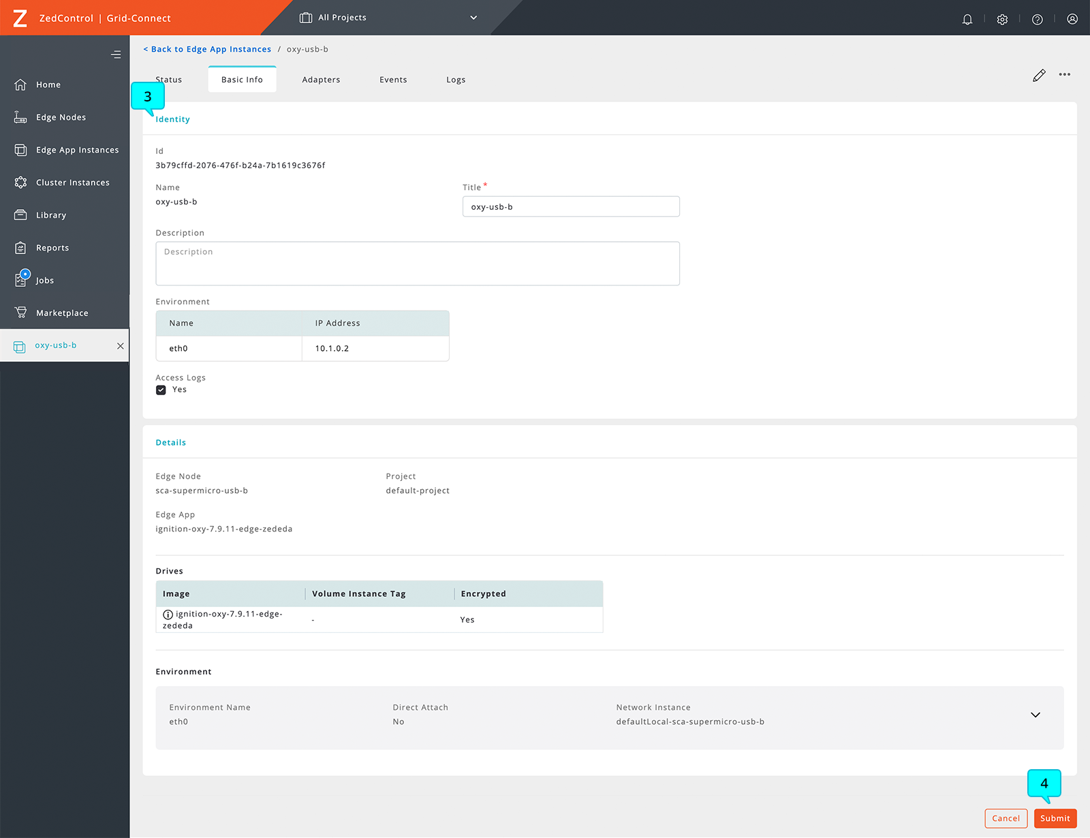Switch to the Status tab

[169, 80]
